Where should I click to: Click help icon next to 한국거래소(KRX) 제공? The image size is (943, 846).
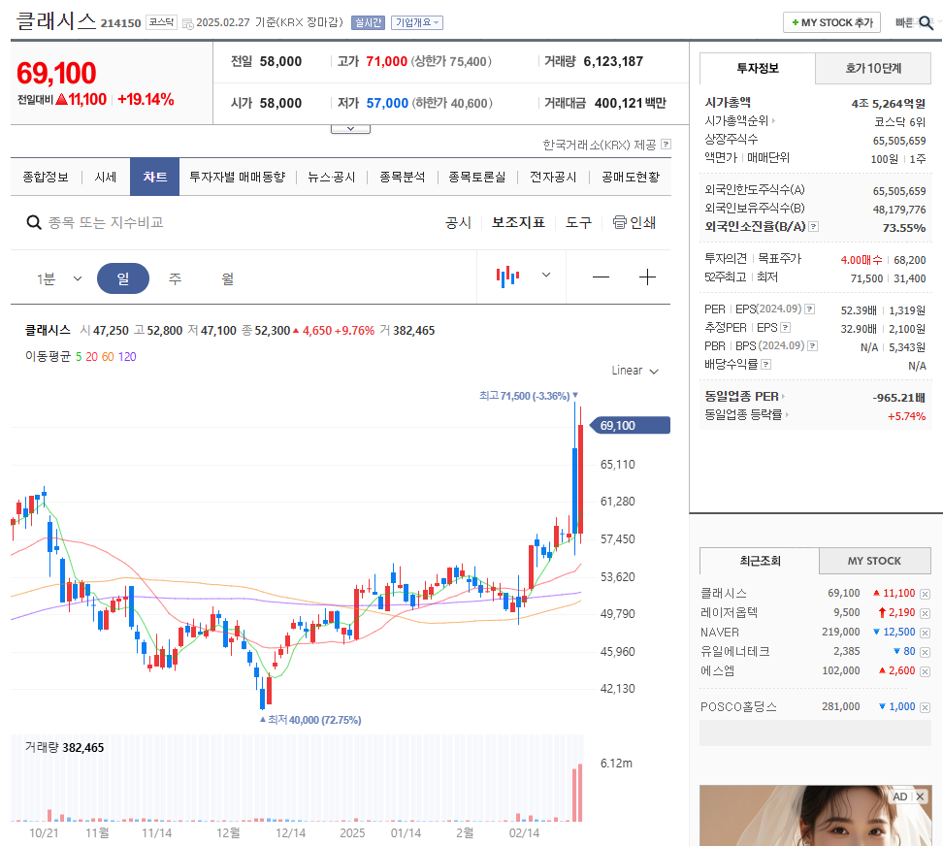tap(666, 145)
